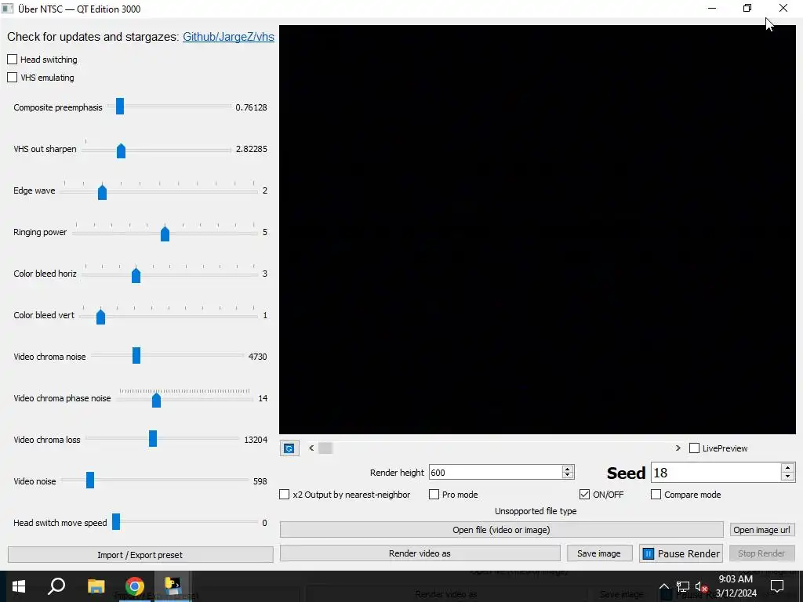Click Pause Render button

(681, 553)
